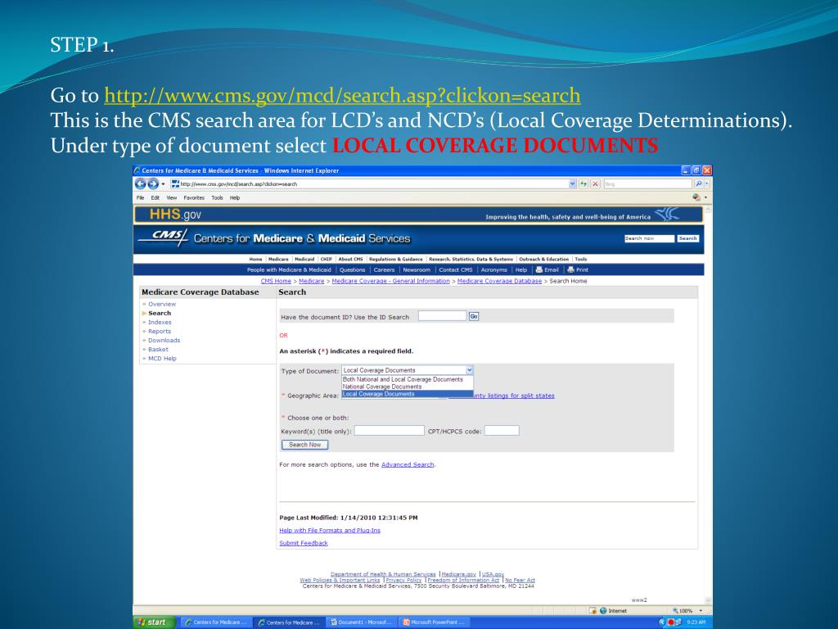This screenshot has height=629, width=838.
Task: Open the File menu
Action: pyautogui.click(x=140, y=198)
